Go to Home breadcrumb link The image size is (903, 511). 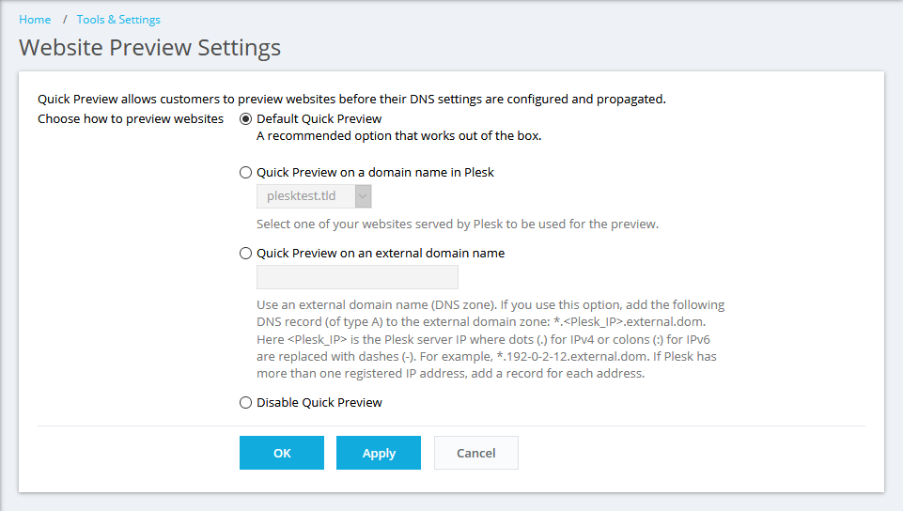pos(35,20)
